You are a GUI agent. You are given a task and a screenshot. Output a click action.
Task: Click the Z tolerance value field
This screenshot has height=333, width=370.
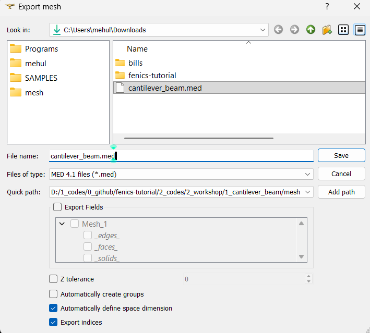[244, 279]
